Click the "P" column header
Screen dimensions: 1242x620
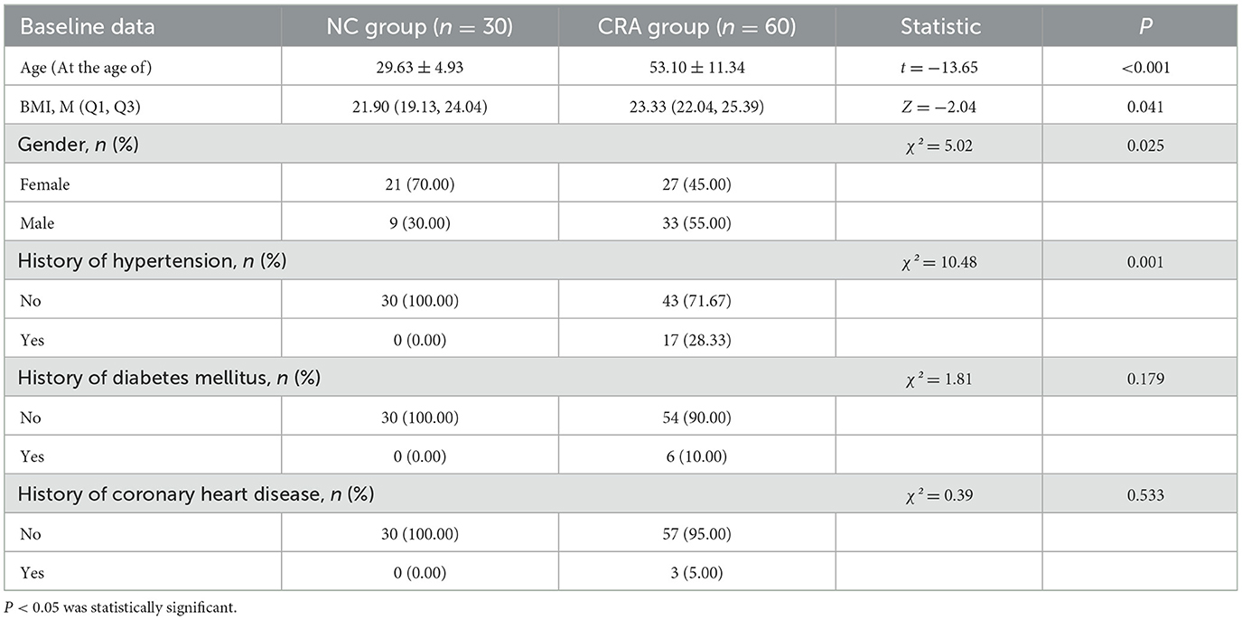pyautogui.click(x=1141, y=26)
